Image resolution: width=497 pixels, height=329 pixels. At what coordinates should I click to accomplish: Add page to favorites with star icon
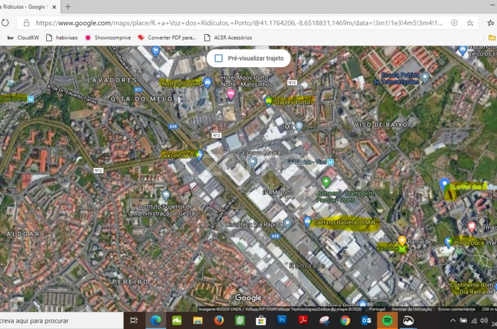pyautogui.click(x=470, y=23)
